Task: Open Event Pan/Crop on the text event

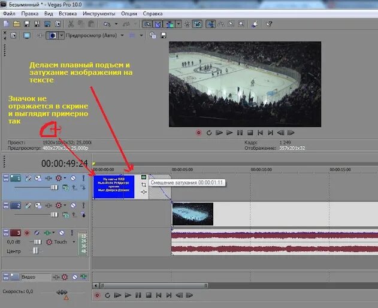Action: pyautogui.click(x=143, y=185)
